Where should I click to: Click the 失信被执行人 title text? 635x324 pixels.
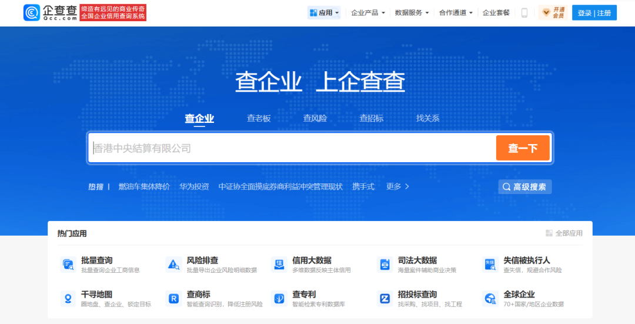click(x=526, y=260)
